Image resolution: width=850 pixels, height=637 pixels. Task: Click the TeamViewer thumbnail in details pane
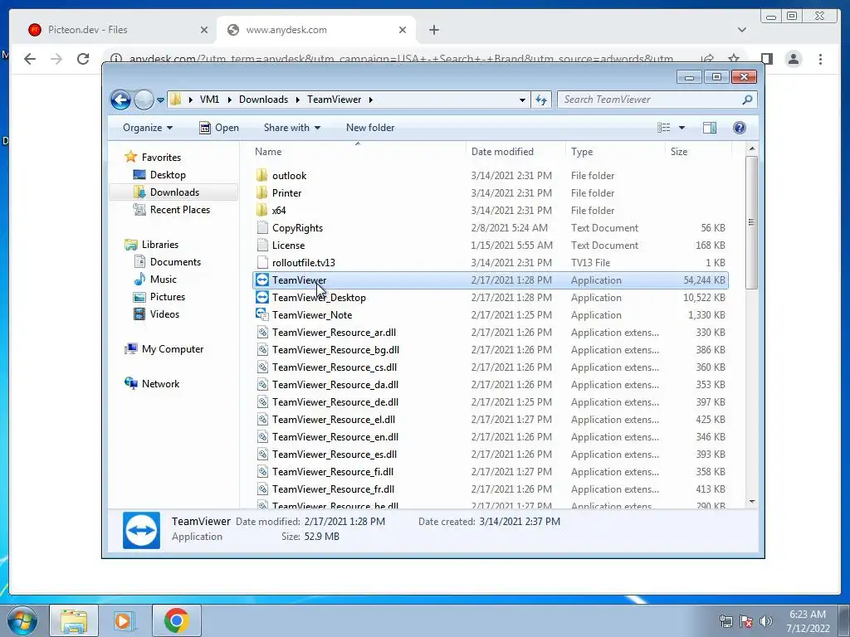141,530
